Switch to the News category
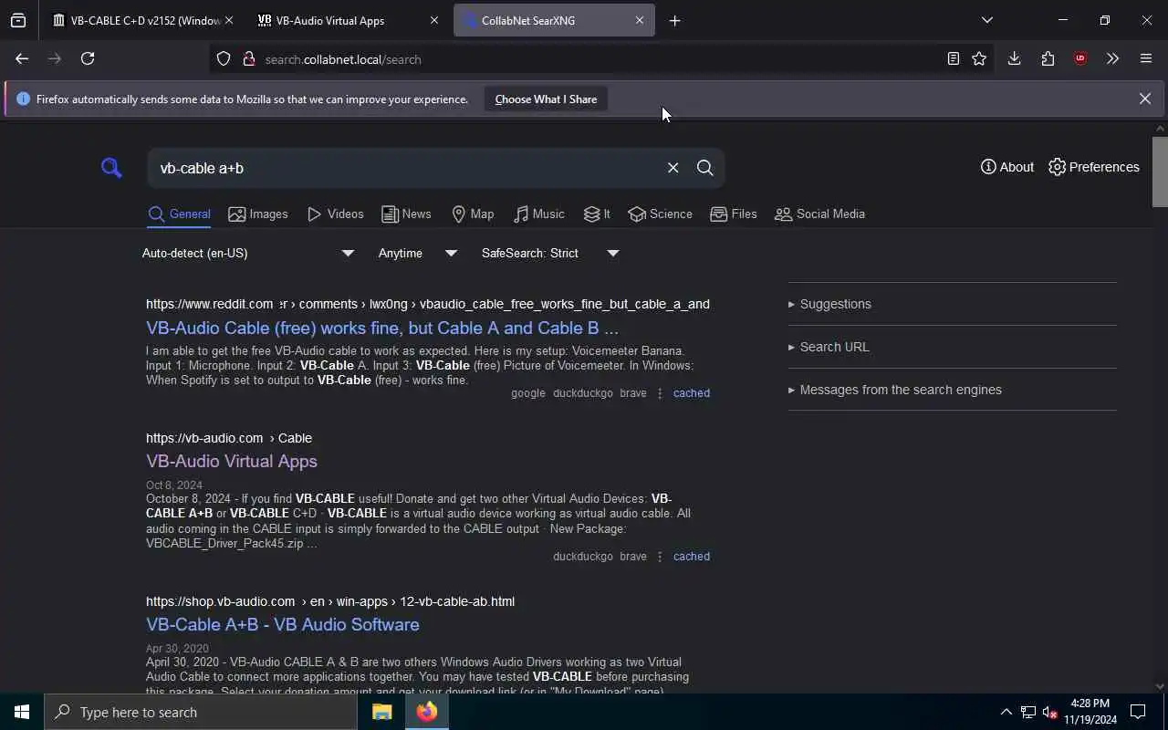The width and height of the screenshot is (1168, 730). coord(406,214)
